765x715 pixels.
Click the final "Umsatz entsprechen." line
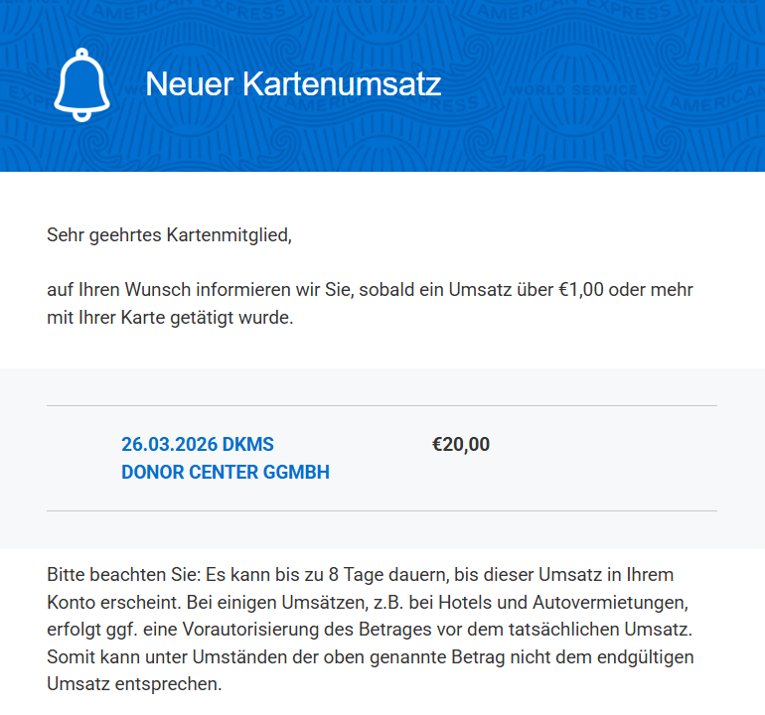(132, 685)
